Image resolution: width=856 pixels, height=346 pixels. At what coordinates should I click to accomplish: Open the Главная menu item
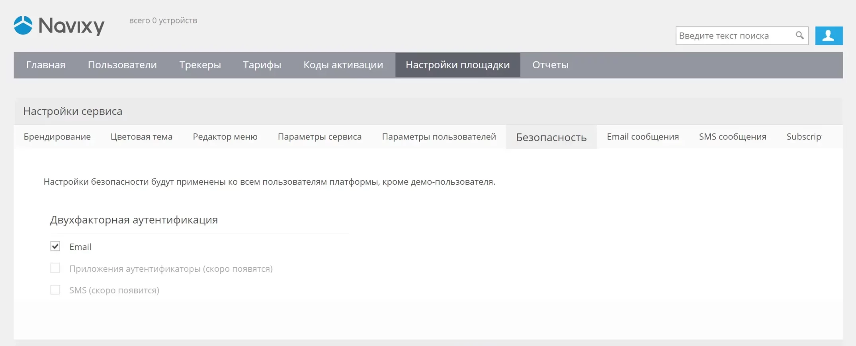(46, 65)
